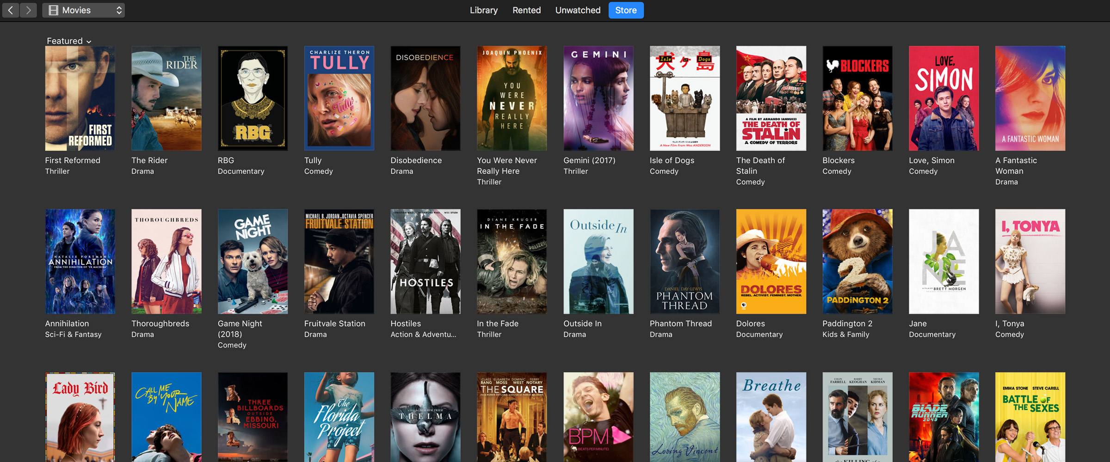Click the Isle of Dogs poster
This screenshot has height=462, width=1110.
684,98
